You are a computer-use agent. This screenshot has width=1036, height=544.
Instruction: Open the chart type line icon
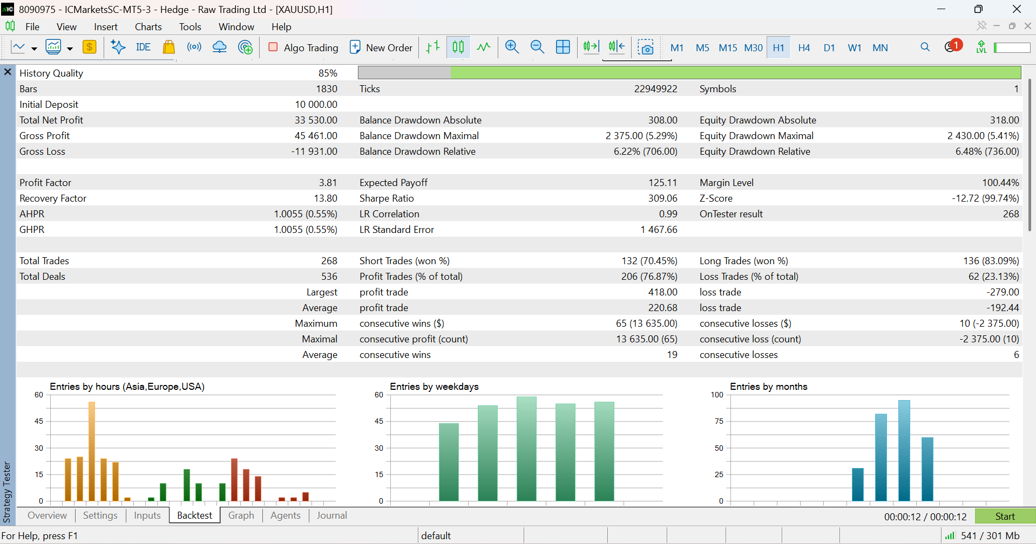tap(18, 47)
